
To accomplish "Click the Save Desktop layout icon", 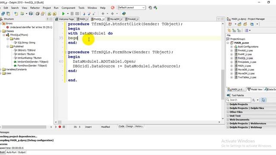I will click(150, 8).
